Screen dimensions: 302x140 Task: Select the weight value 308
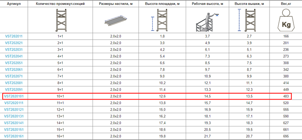point(286,63)
